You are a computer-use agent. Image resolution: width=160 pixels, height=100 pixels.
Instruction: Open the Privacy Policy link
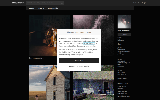[x=89, y=43]
